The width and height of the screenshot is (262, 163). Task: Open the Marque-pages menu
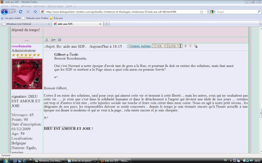pyautogui.click(x=55, y=6)
